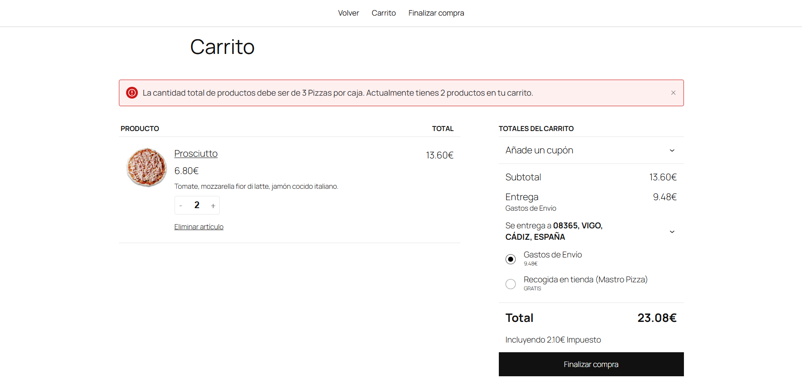Click the red exclamation alert icon
Viewport: 802px width, 383px height.
coord(132,93)
